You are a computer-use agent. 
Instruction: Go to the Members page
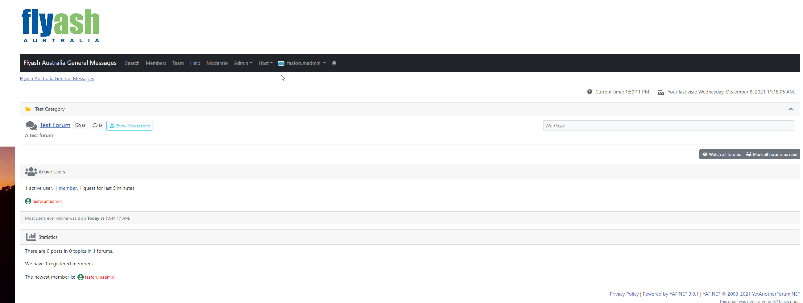click(x=156, y=63)
